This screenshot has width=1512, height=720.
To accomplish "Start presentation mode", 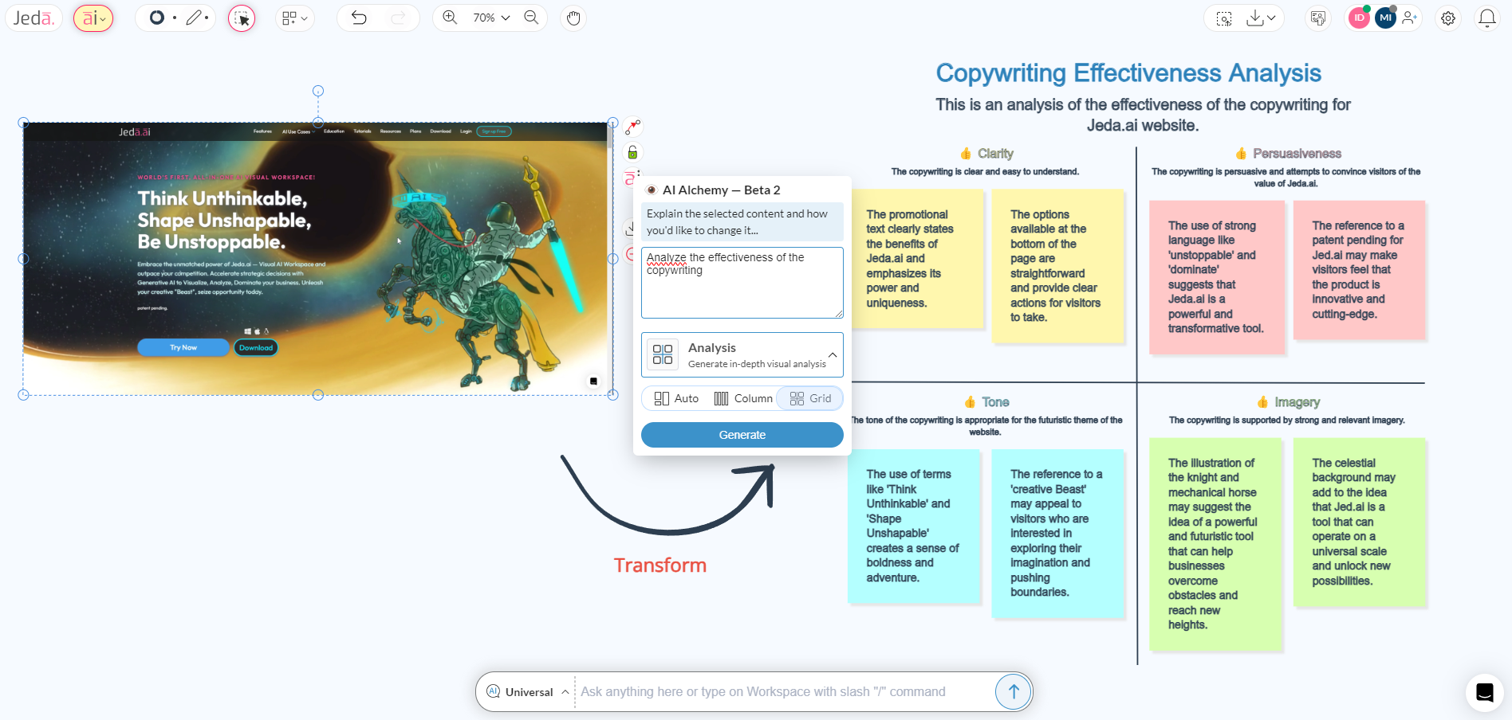I will click(1317, 18).
